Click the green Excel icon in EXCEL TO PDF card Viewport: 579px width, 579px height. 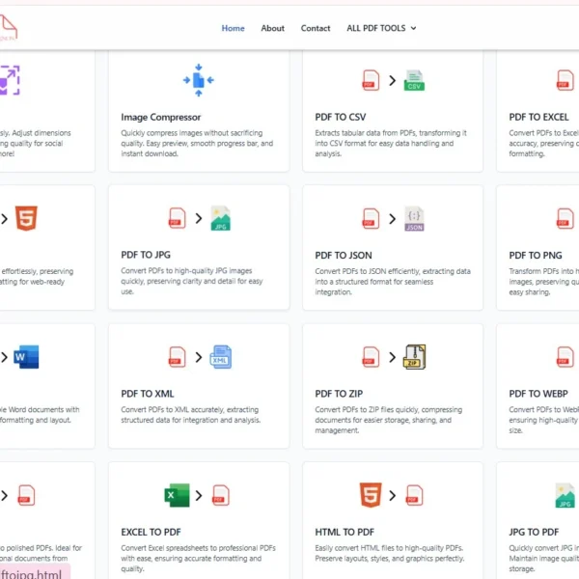177,495
